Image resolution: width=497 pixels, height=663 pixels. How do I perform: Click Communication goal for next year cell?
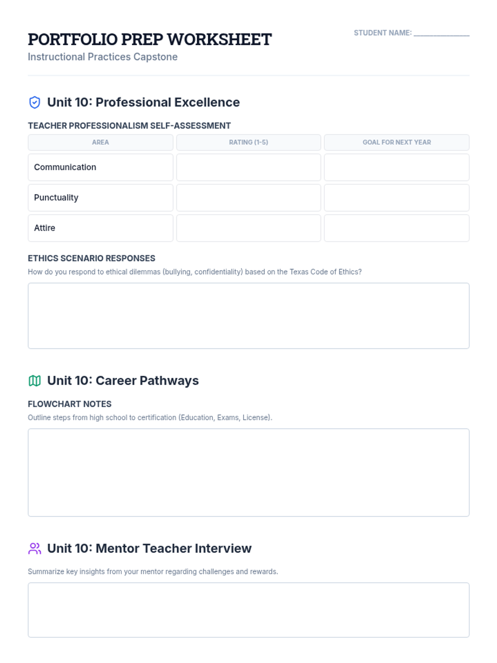point(396,167)
